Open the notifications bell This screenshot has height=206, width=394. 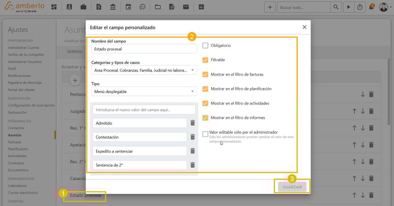[x=372, y=7]
